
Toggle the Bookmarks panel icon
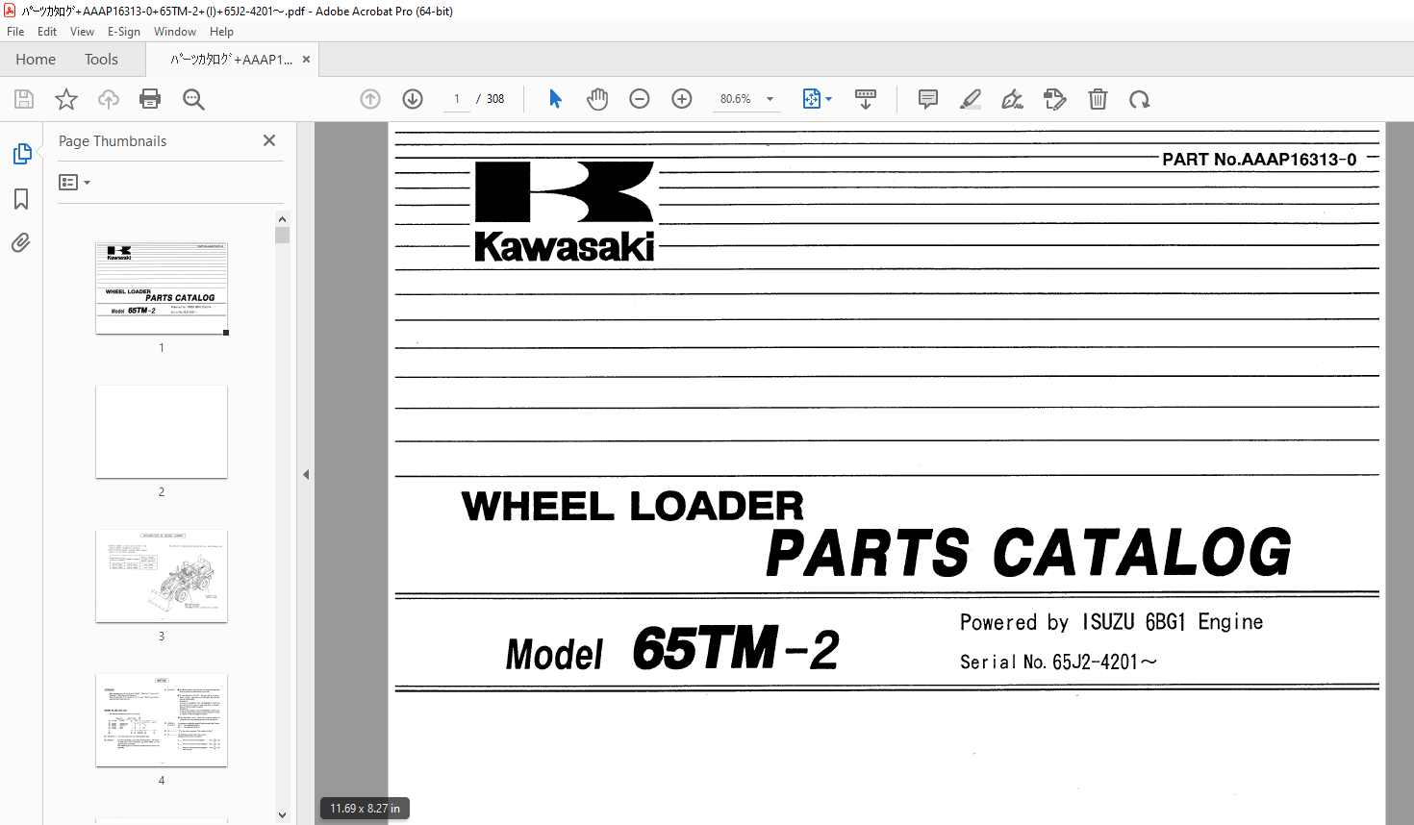coord(21,199)
